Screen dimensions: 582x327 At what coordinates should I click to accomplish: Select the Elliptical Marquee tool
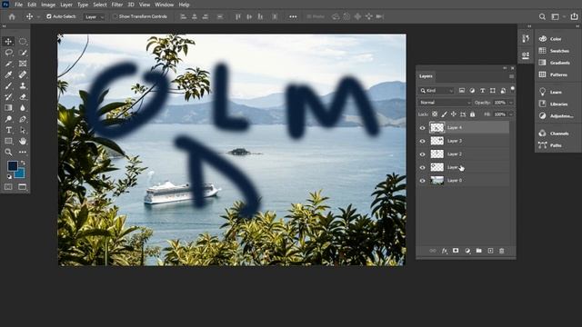click(23, 42)
